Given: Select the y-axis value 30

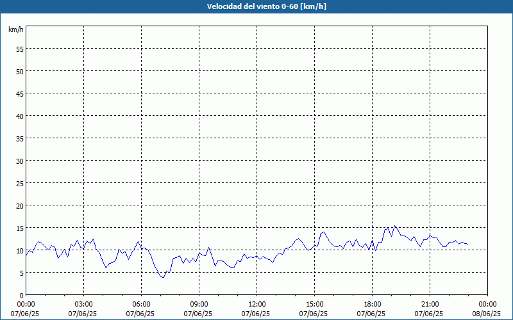Looking at the screenshot, I should click(20, 161).
